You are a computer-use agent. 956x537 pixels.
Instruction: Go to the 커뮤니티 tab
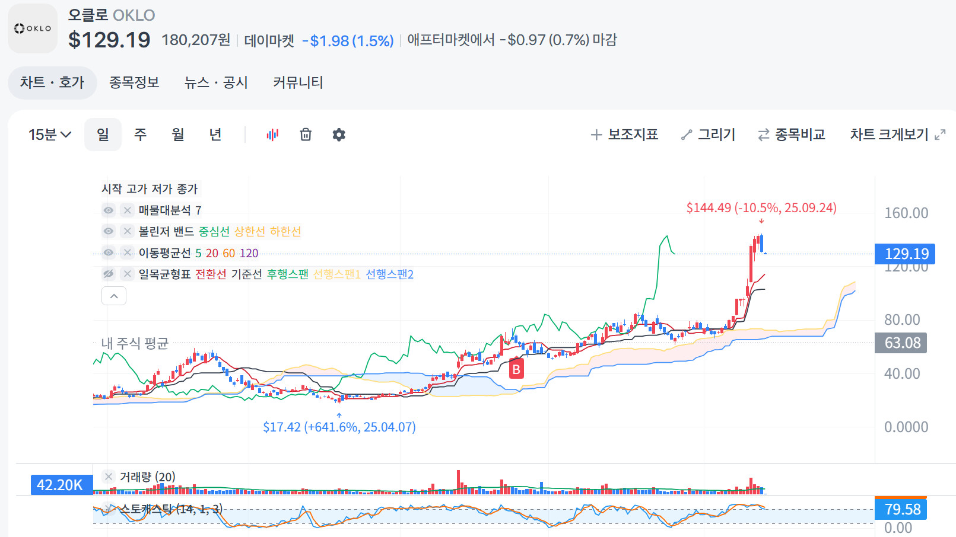(298, 82)
